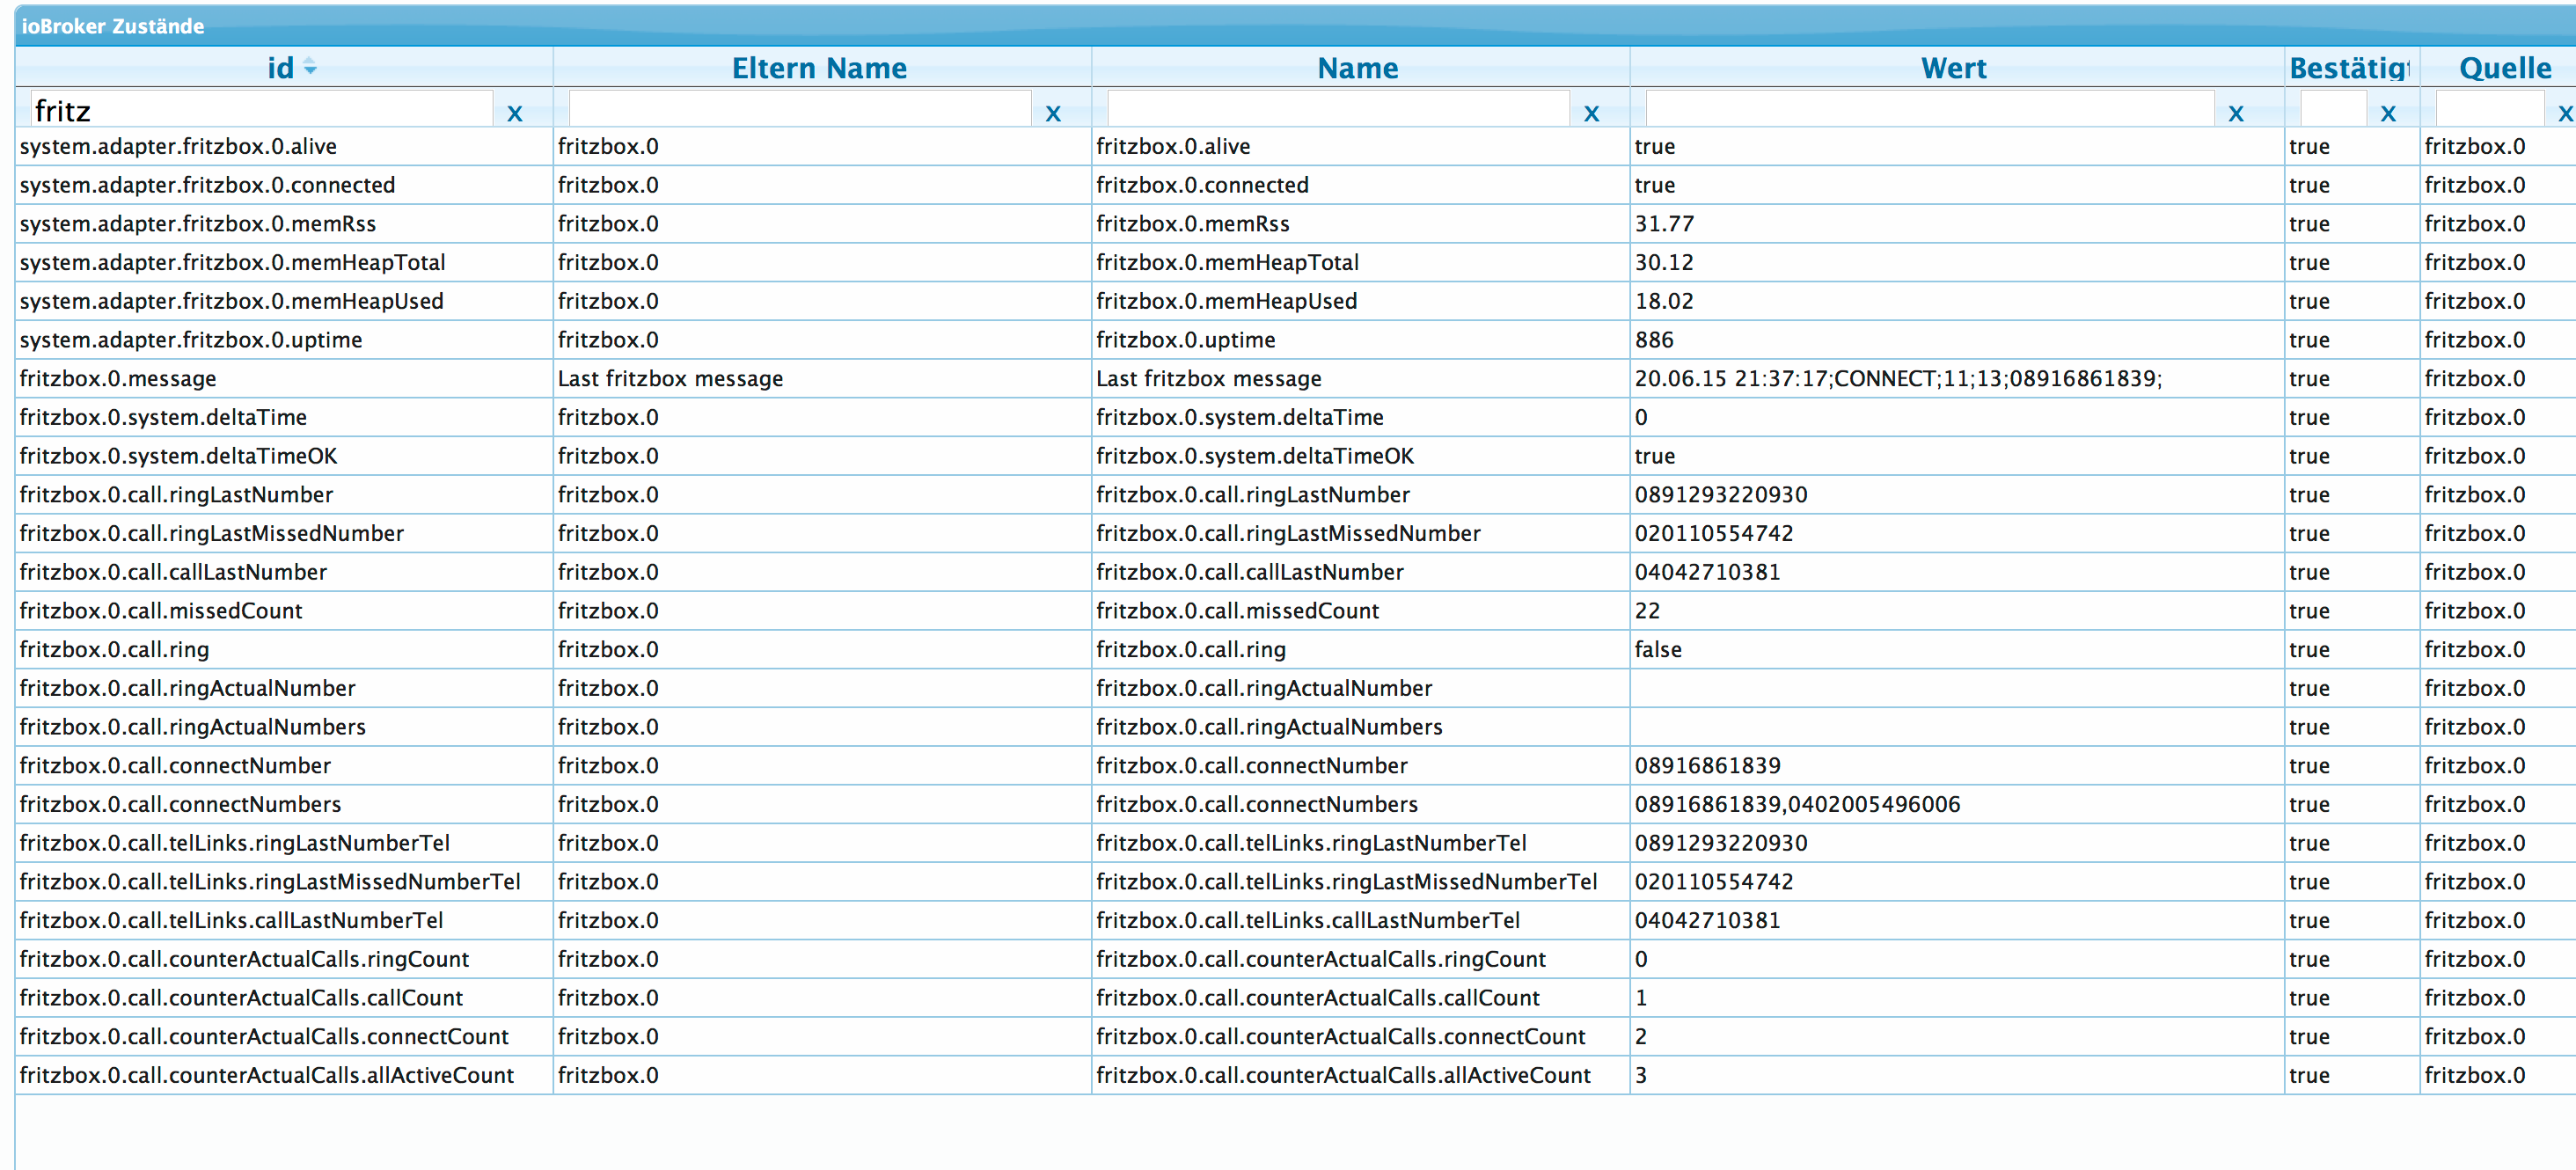Select row system.adapter.fritzbox.0.memHeapTotal
2576x1170 pixels.
pos(1295,262)
